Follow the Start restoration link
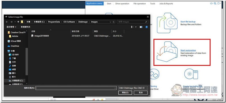This screenshot has height=103, width=226. [x=188, y=50]
